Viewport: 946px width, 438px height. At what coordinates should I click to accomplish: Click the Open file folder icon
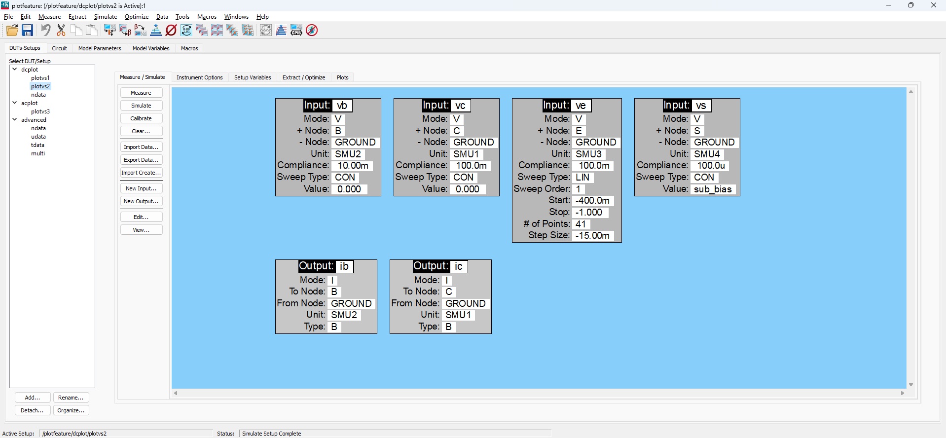12,31
